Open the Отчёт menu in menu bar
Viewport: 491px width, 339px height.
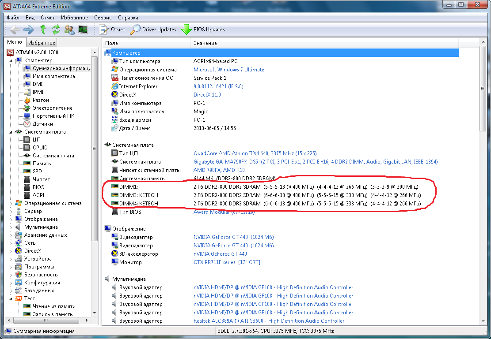pyautogui.click(x=48, y=18)
